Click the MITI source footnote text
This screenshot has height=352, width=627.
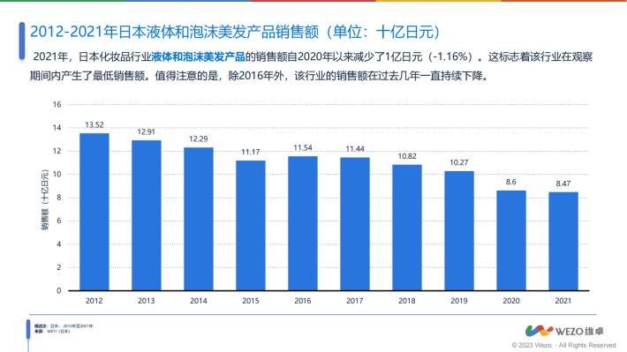click(52, 331)
